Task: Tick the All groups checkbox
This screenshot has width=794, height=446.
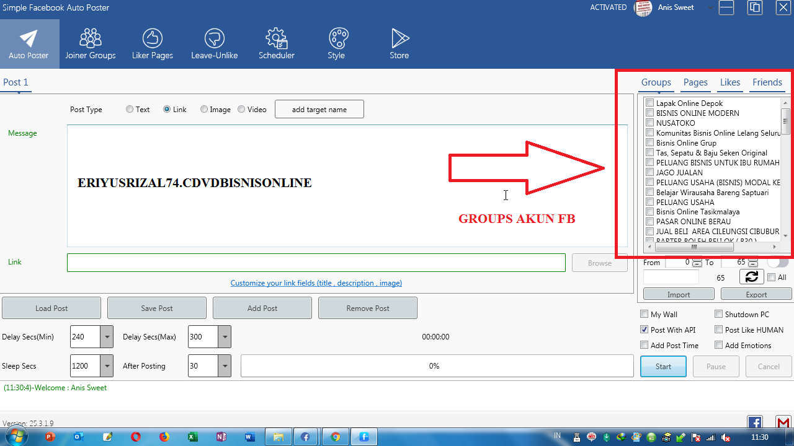Action: tap(771, 278)
